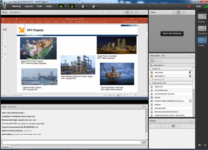This screenshot has height=150, width=208.
Task: Open the Meeting menu
Action: (x=16, y=6)
